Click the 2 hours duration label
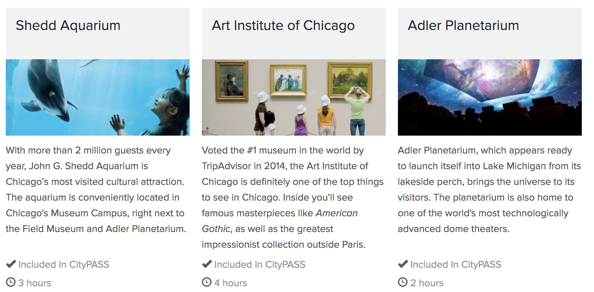This screenshot has width=594, height=292. (x=427, y=283)
